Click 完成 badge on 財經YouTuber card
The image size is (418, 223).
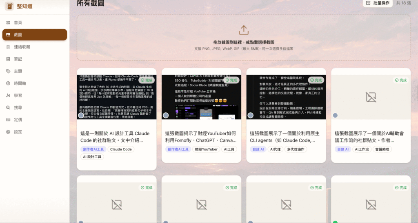(231, 80)
